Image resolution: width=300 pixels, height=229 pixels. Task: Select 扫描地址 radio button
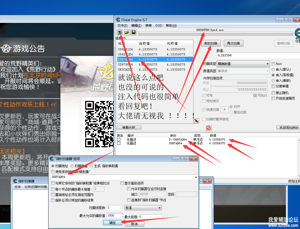tap(53, 166)
